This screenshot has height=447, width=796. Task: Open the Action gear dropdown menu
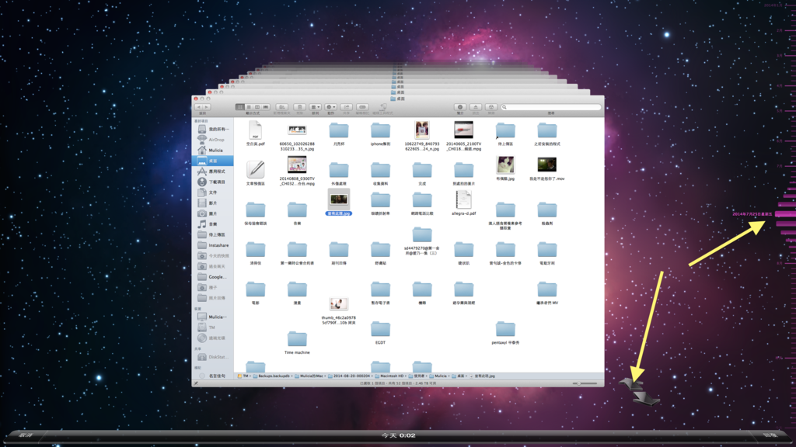point(330,107)
